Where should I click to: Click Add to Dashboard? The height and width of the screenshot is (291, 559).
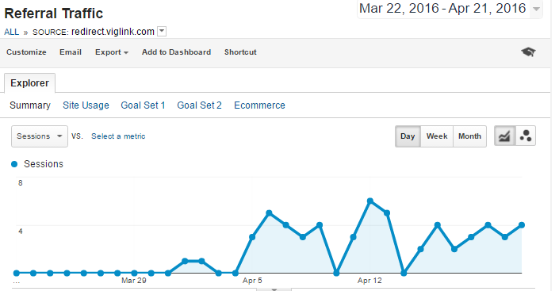177,52
